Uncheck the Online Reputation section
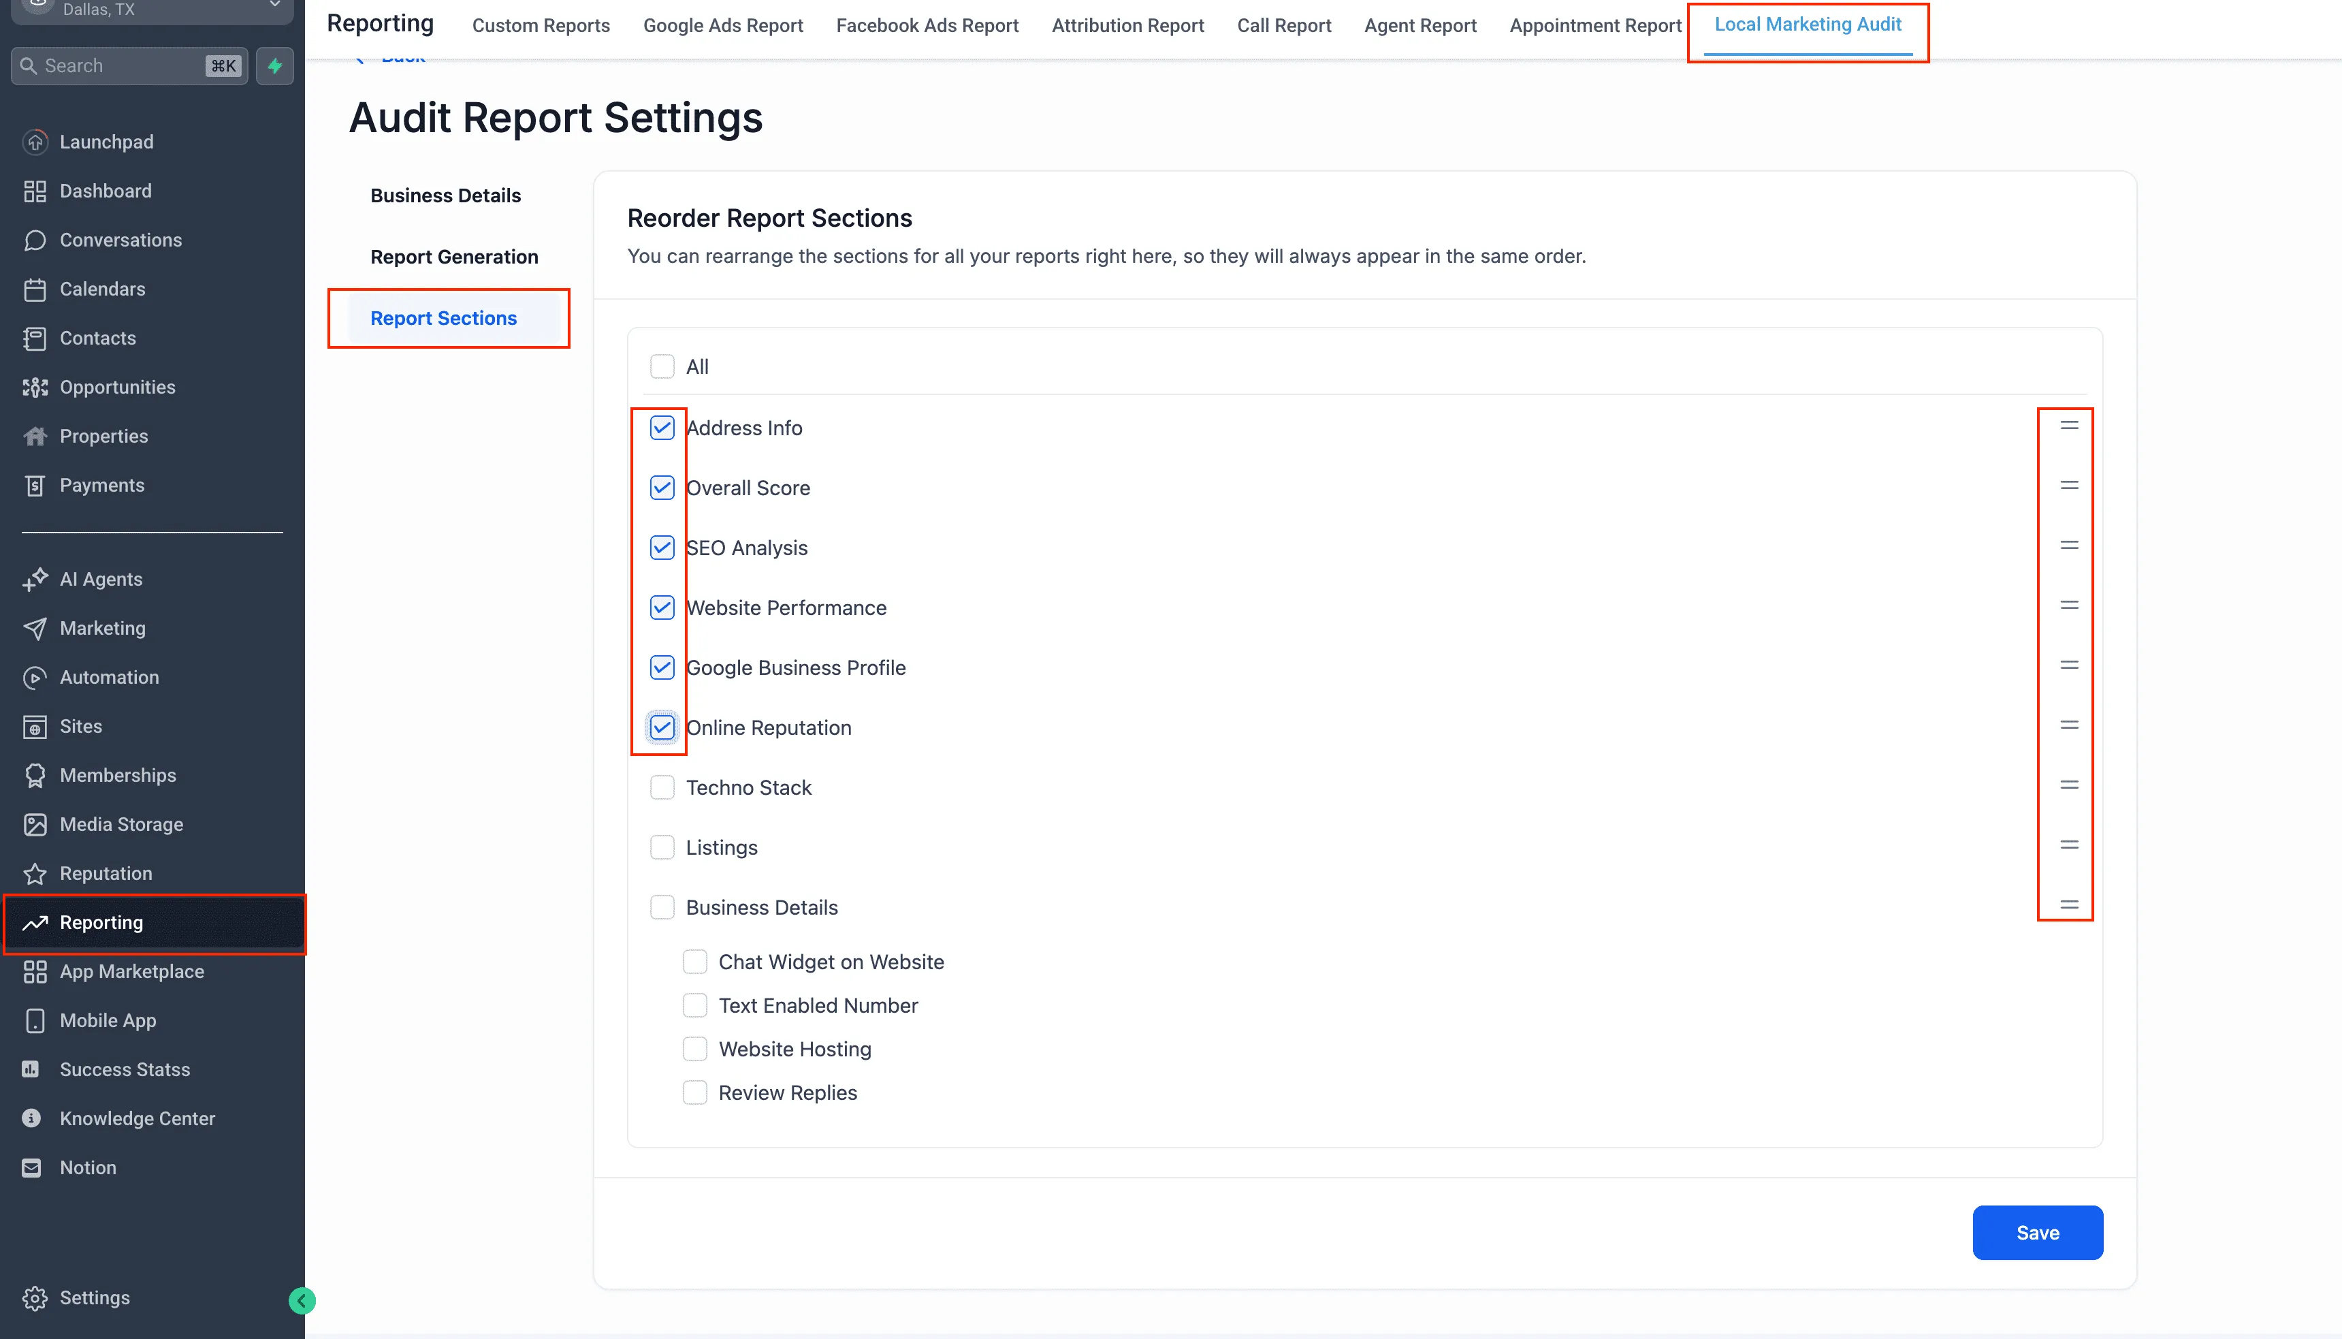The width and height of the screenshot is (2342, 1339). point(662,727)
